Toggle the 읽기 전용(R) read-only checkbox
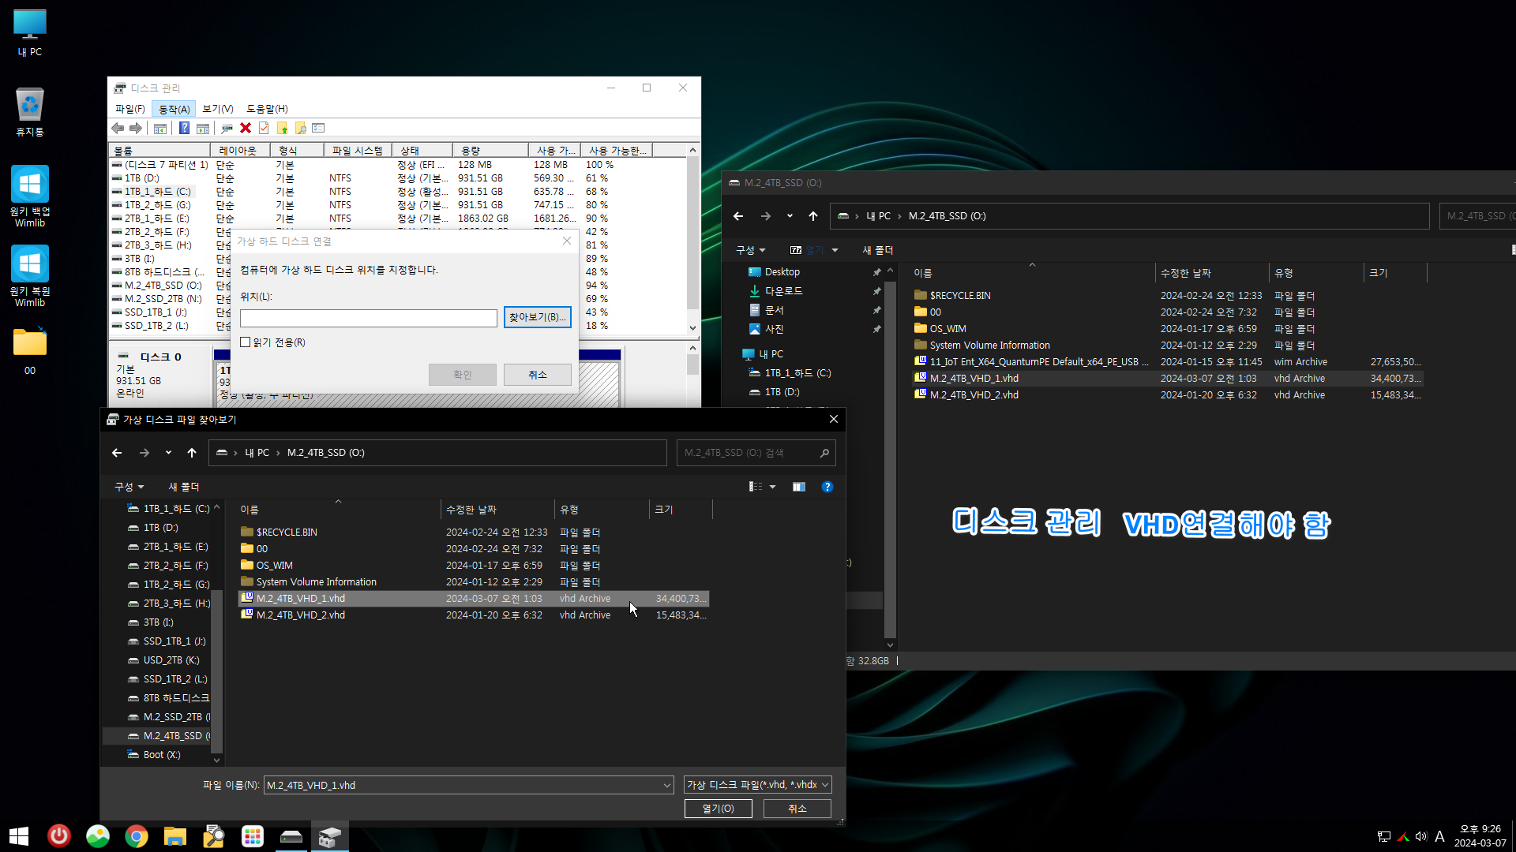The image size is (1516, 852). 246,342
